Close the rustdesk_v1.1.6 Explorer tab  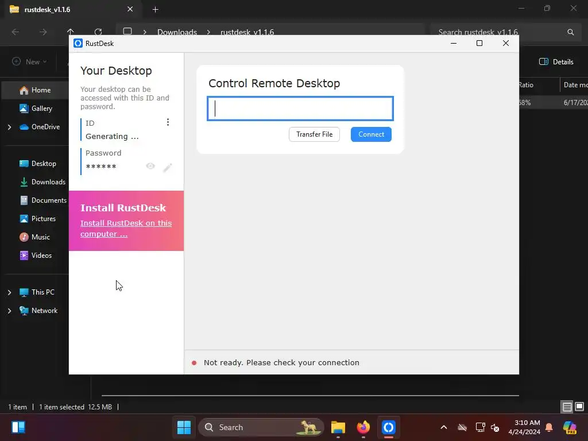click(130, 9)
